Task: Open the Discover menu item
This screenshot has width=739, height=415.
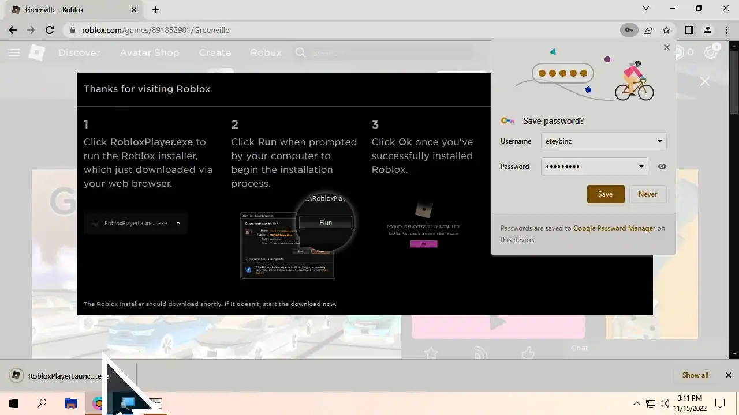Action: pyautogui.click(x=79, y=52)
